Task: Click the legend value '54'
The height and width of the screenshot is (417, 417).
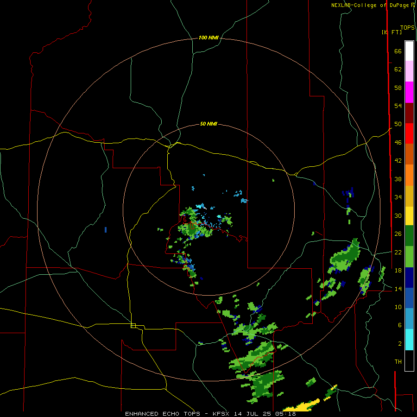Action: (398, 106)
